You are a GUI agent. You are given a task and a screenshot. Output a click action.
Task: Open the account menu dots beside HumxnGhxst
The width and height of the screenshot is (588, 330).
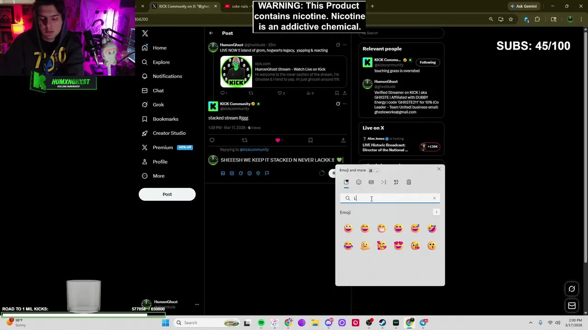pos(197,304)
